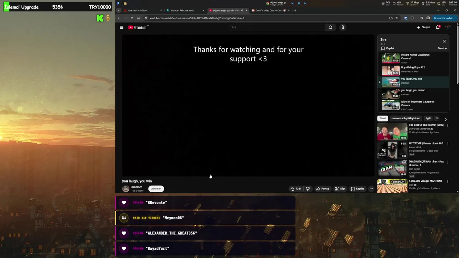Subscribe with the Abone ol button
This screenshot has width=459, height=258.
[x=156, y=188]
